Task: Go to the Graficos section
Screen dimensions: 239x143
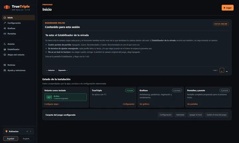Action: [x=18, y=28]
